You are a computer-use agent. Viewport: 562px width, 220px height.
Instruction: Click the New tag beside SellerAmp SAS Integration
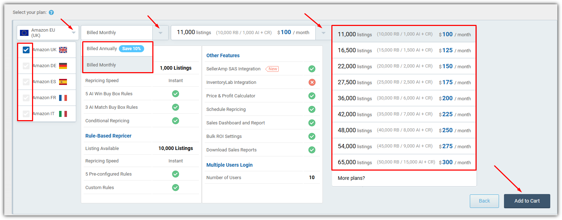(272, 69)
